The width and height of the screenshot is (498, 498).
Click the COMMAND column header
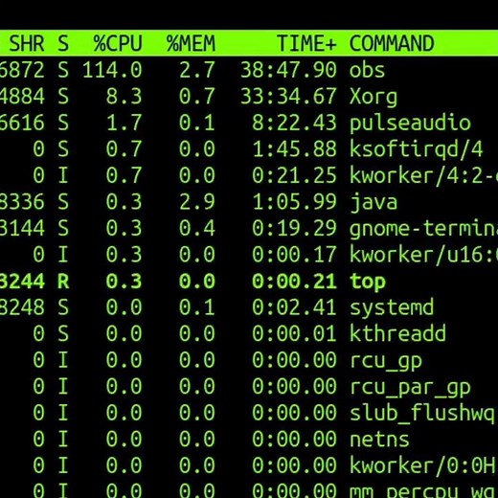pyautogui.click(x=392, y=43)
